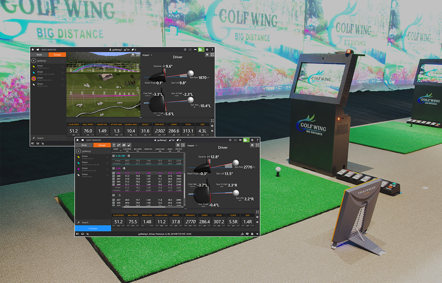Viewport: 442px width, 283px height.
Task: Select Groups tab in the front window
Action: [102, 145]
